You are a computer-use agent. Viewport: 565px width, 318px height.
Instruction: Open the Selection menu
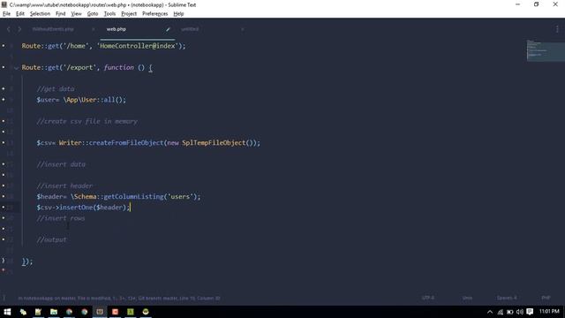40,14
